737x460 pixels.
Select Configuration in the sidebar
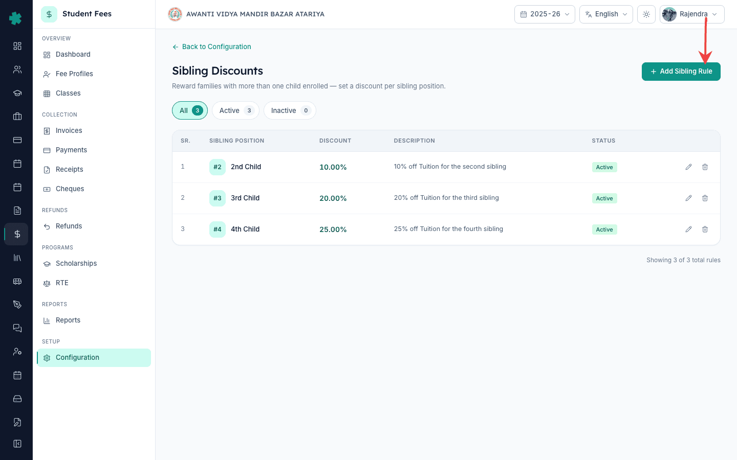point(94,358)
